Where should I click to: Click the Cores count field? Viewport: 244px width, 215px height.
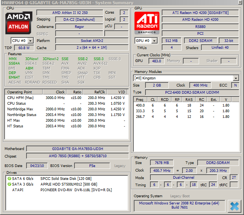(x=124, y=13)
